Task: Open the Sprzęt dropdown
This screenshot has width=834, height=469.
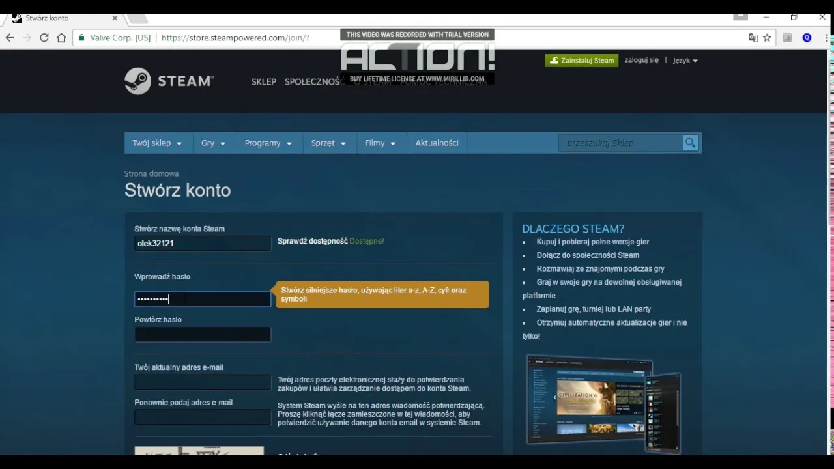Action: (x=328, y=143)
